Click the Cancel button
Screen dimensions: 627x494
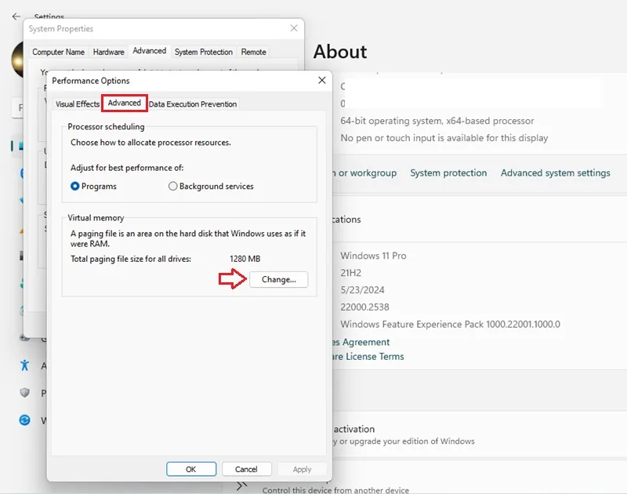tap(246, 469)
